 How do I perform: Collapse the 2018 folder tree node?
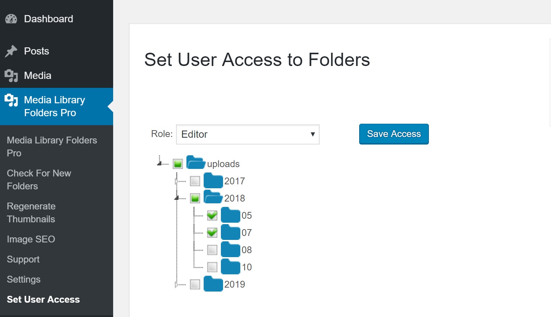[x=176, y=198]
